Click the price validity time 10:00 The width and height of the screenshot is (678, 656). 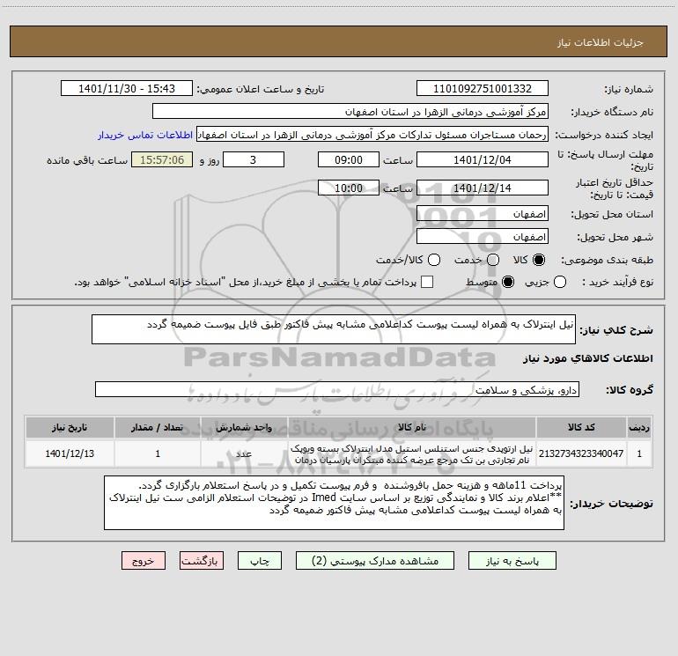[x=349, y=188]
